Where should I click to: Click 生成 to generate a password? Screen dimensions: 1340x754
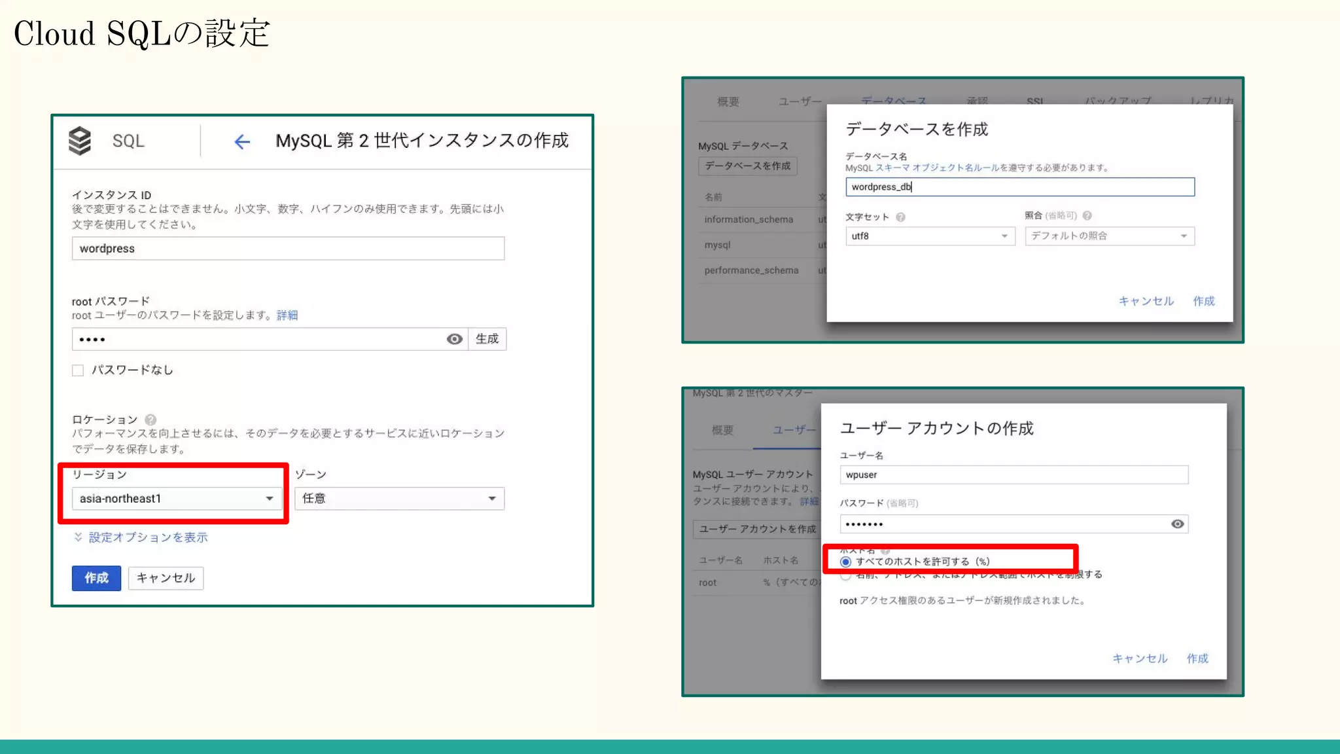pos(487,339)
